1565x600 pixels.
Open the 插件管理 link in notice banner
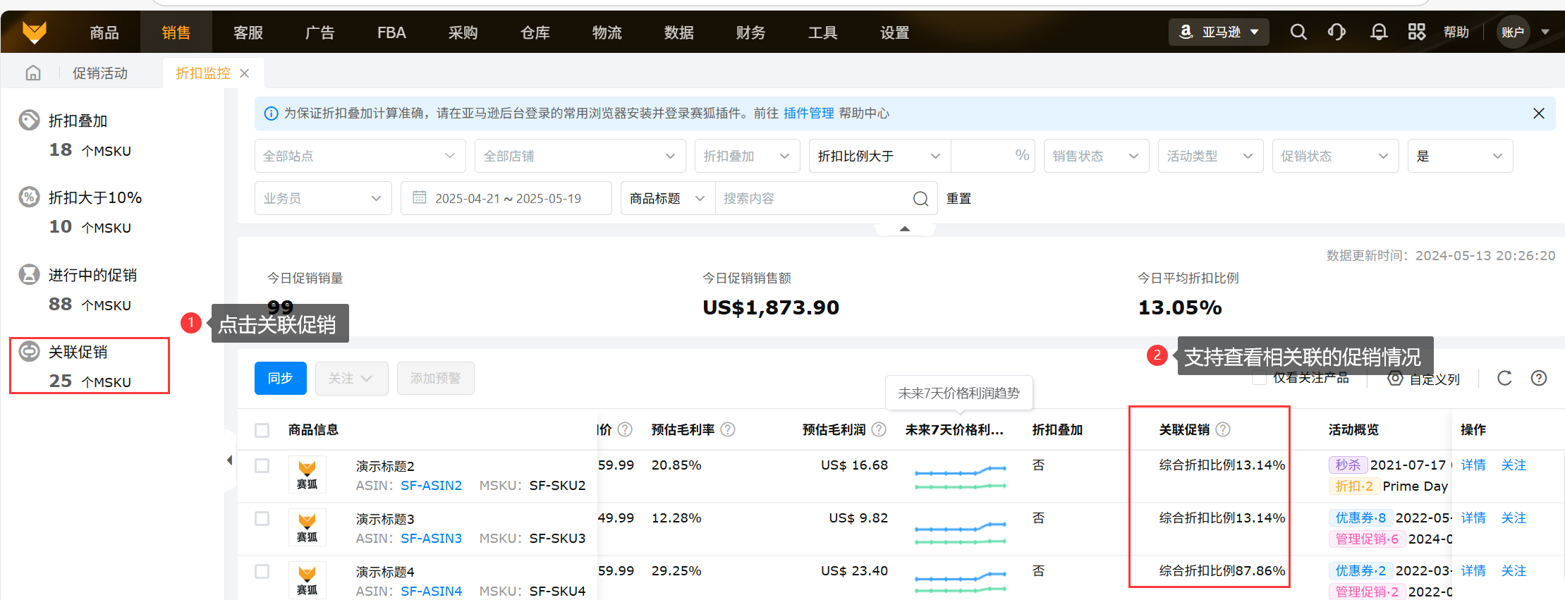[x=808, y=114]
